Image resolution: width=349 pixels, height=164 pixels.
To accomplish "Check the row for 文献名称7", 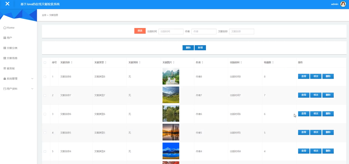I will (x=45, y=95).
